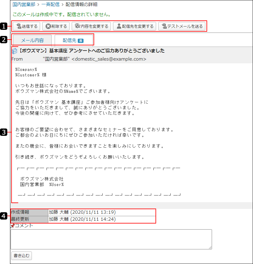
Task: Click the 作成情報 label cell
Action: coord(29,212)
